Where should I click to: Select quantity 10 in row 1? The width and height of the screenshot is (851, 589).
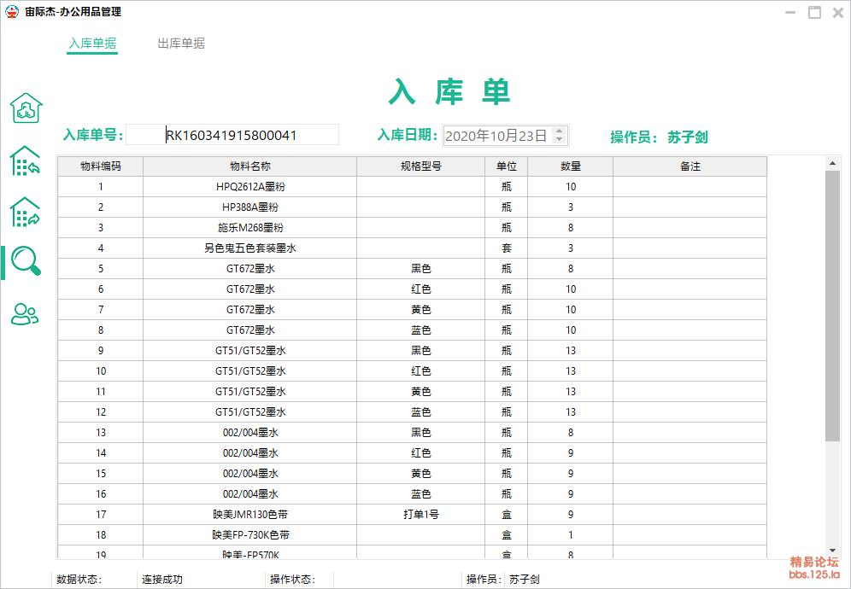[x=571, y=187]
